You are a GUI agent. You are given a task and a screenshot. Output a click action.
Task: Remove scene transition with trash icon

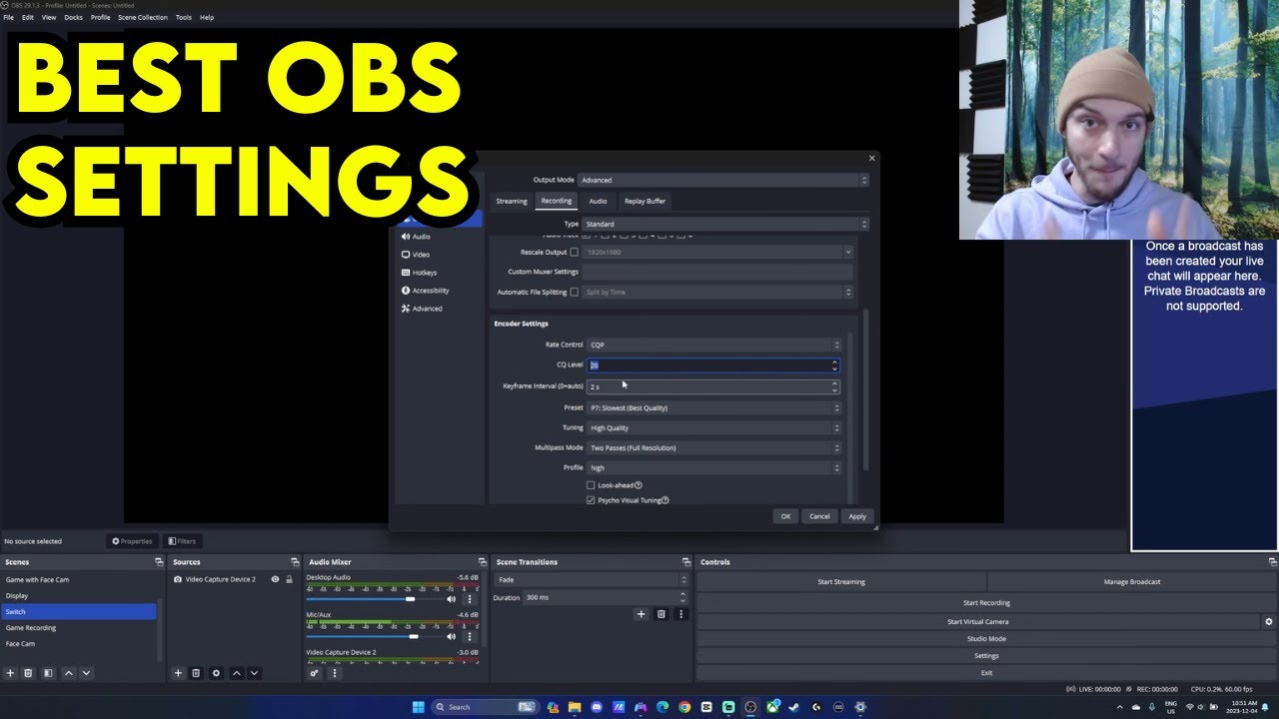pos(660,614)
